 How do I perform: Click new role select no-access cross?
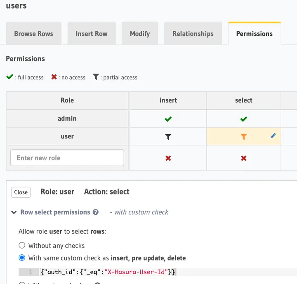244,158
